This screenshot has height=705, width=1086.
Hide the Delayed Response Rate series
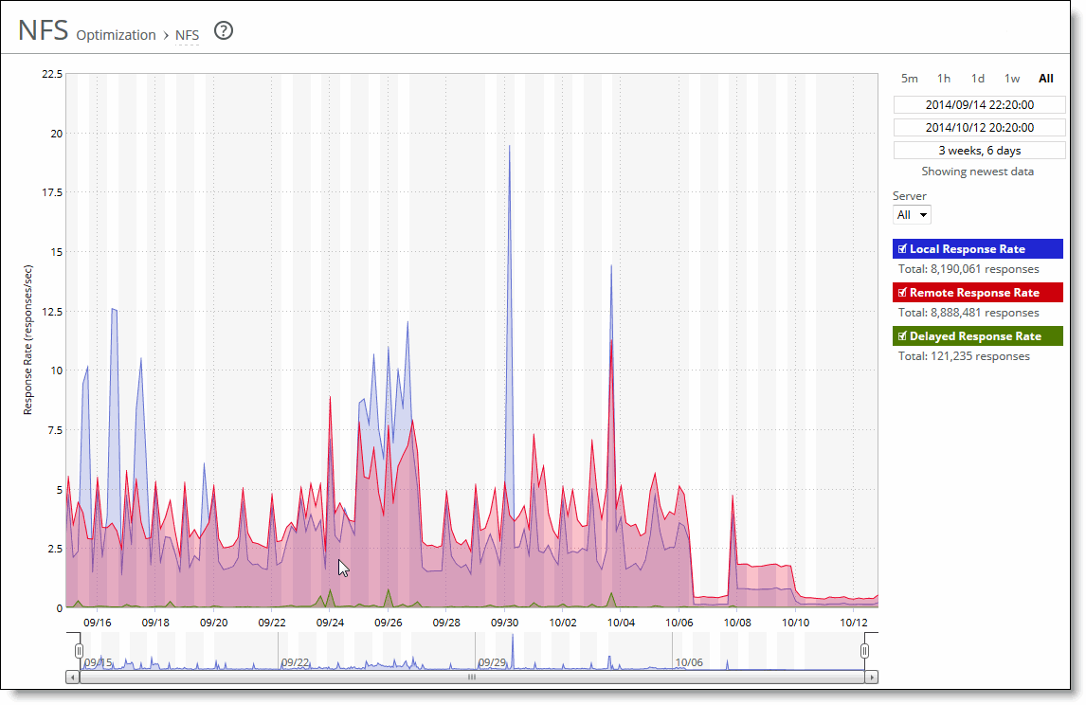[903, 336]
